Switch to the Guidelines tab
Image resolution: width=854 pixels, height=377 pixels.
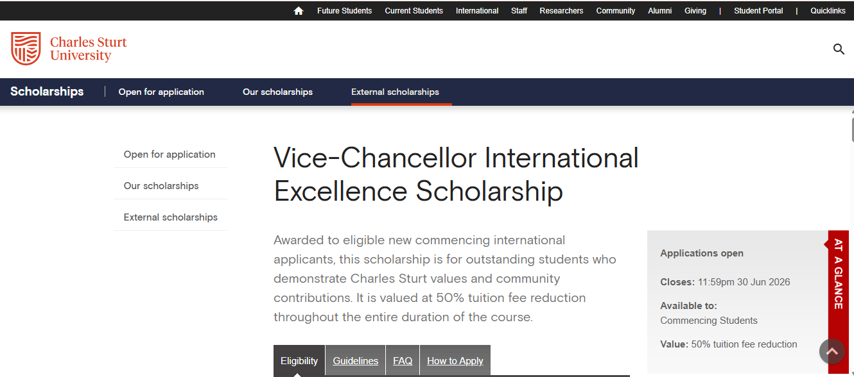pos(355,360)
